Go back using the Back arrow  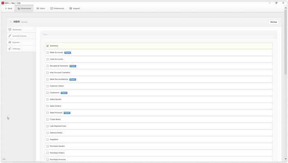click(9, 9)
